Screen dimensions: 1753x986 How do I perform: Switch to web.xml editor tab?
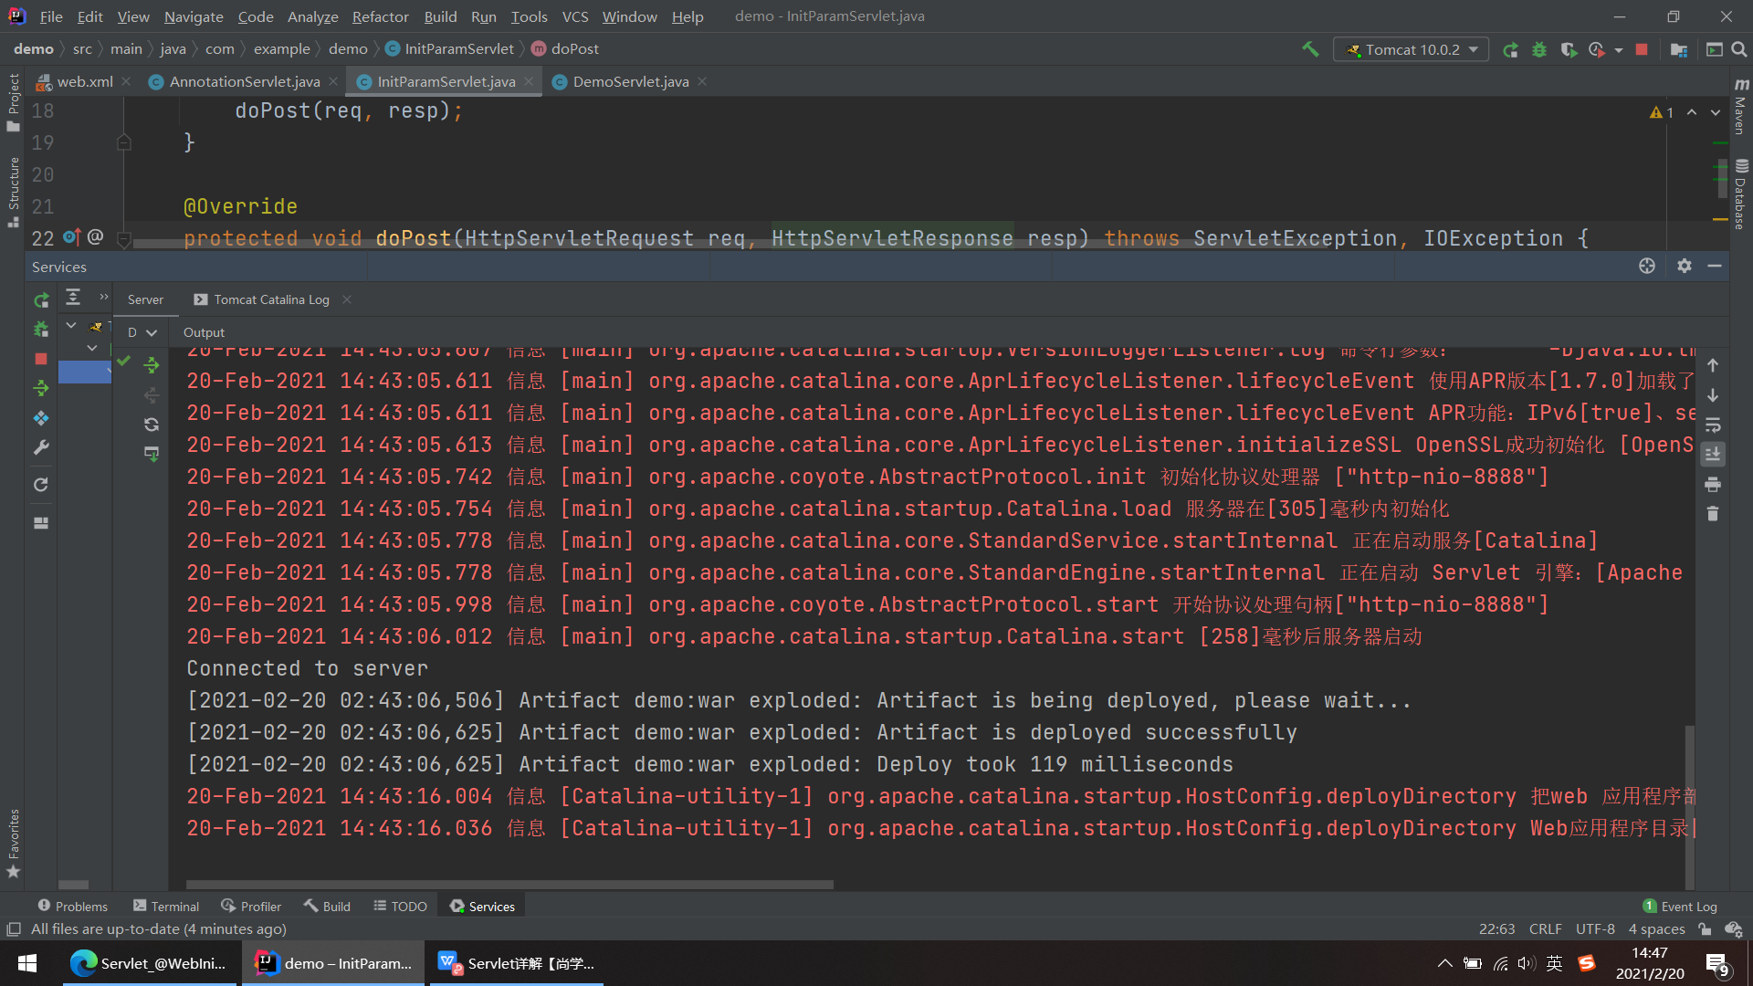[84, 82]
